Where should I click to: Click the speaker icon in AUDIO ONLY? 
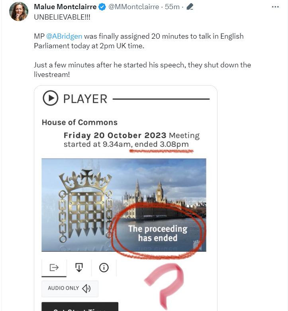click(x=86, y=289)
